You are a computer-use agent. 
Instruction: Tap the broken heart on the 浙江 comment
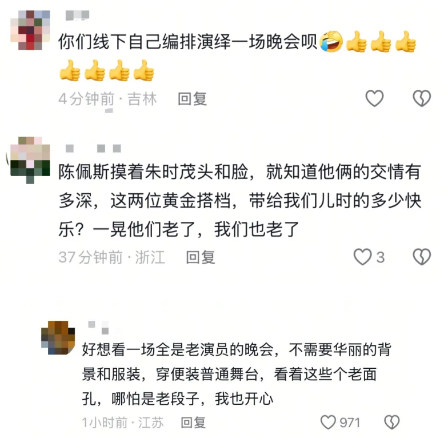422,256
